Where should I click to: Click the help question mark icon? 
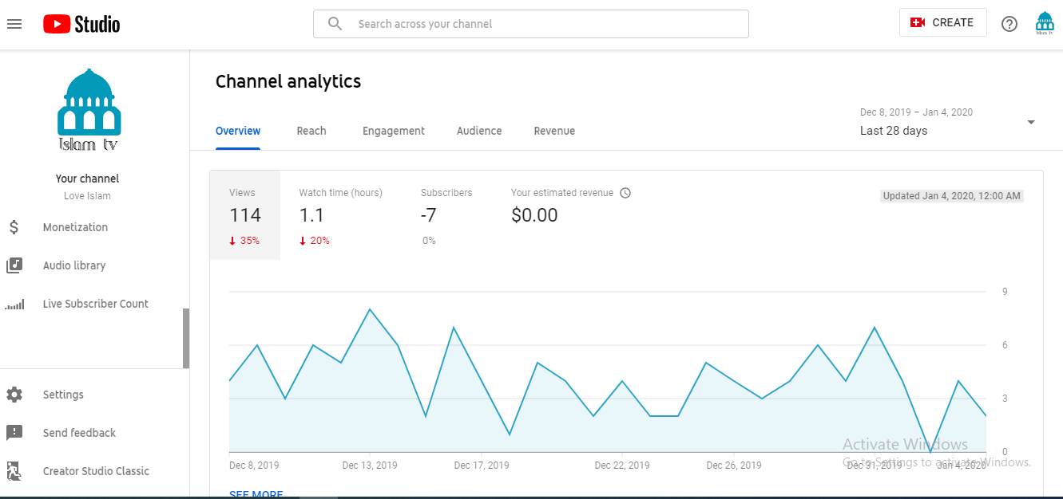(x=1009, y=24)
